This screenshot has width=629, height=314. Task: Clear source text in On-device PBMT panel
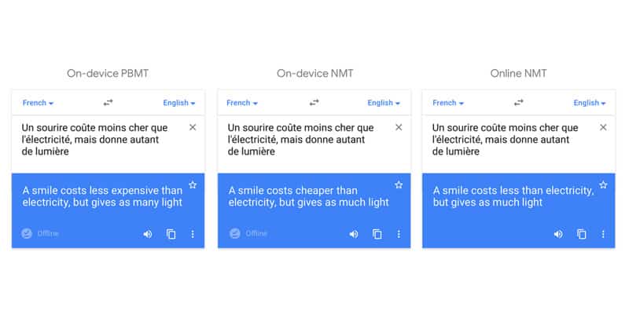[193, 127]
